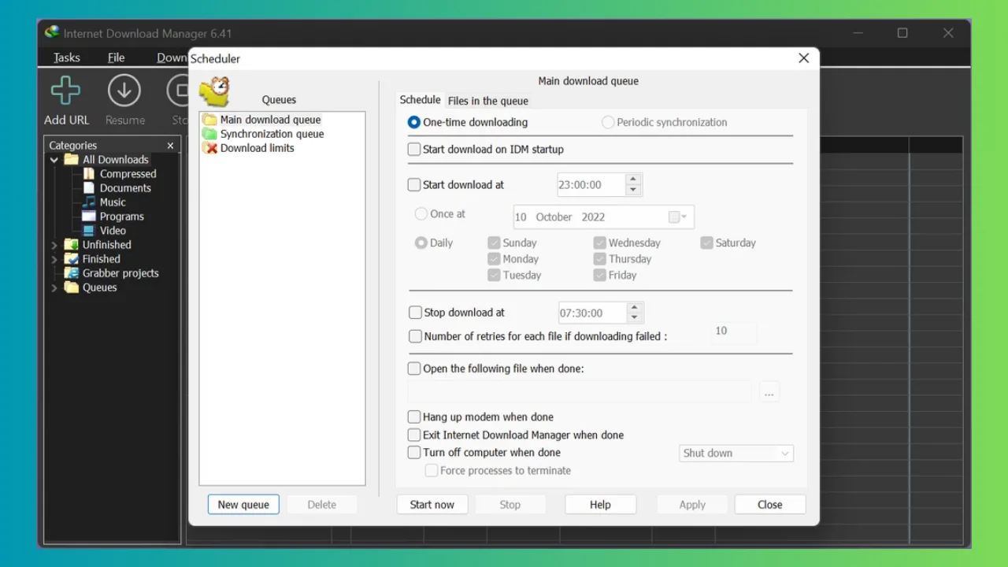Click the Main download queue folder icon
1008x567 pixels.
tap(209, 120)
